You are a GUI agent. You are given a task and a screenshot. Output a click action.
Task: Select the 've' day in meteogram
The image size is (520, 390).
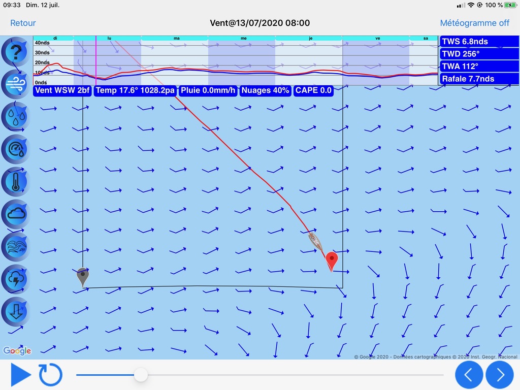[x=377, y=38]
